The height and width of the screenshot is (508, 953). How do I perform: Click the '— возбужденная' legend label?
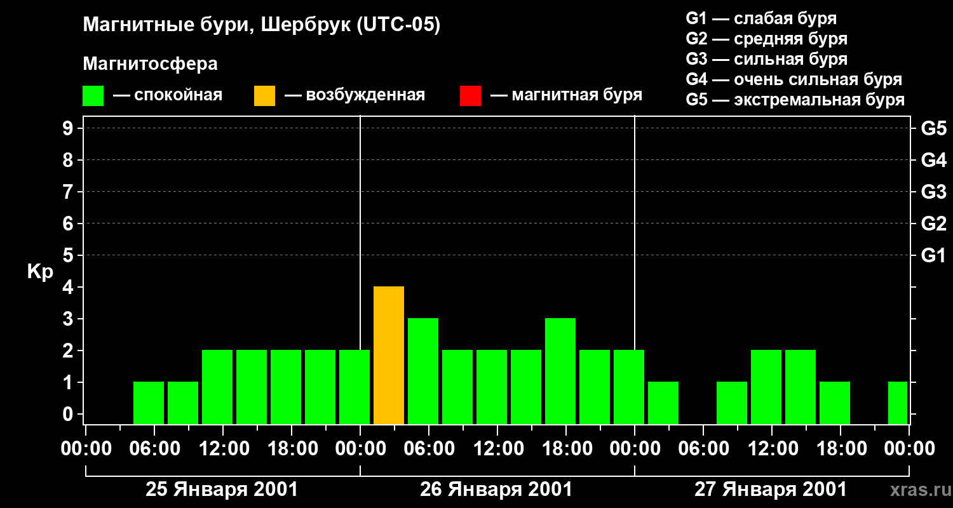[355, 95]
